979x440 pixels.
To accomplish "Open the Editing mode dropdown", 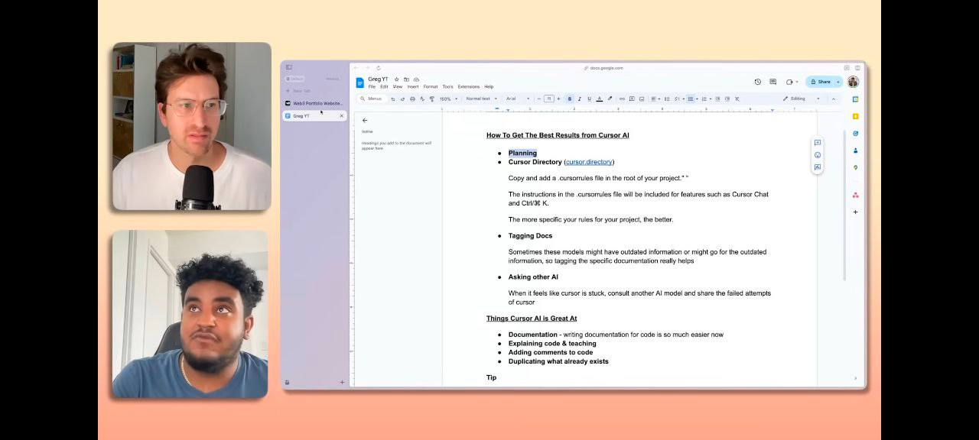I will [x=801, y=99].
